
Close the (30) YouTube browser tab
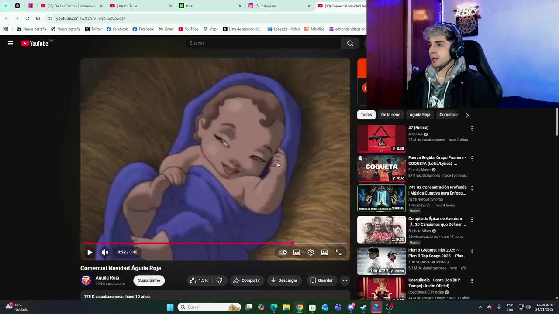point(171,6)
